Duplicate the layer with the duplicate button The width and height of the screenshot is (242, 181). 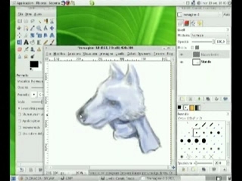(x=208, y=99)
